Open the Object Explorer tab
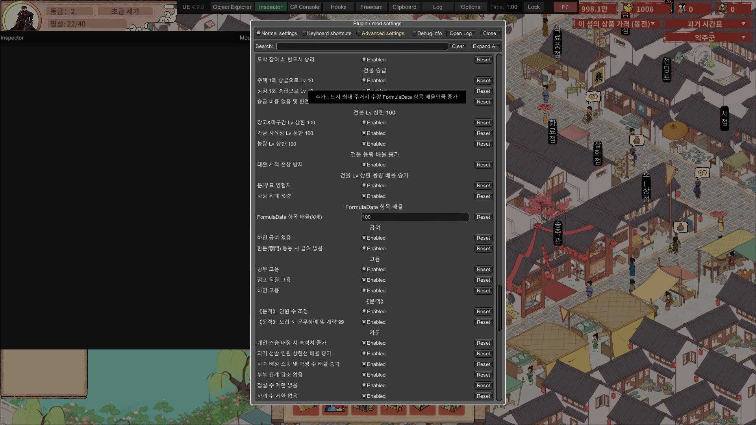 click(232, 7)
